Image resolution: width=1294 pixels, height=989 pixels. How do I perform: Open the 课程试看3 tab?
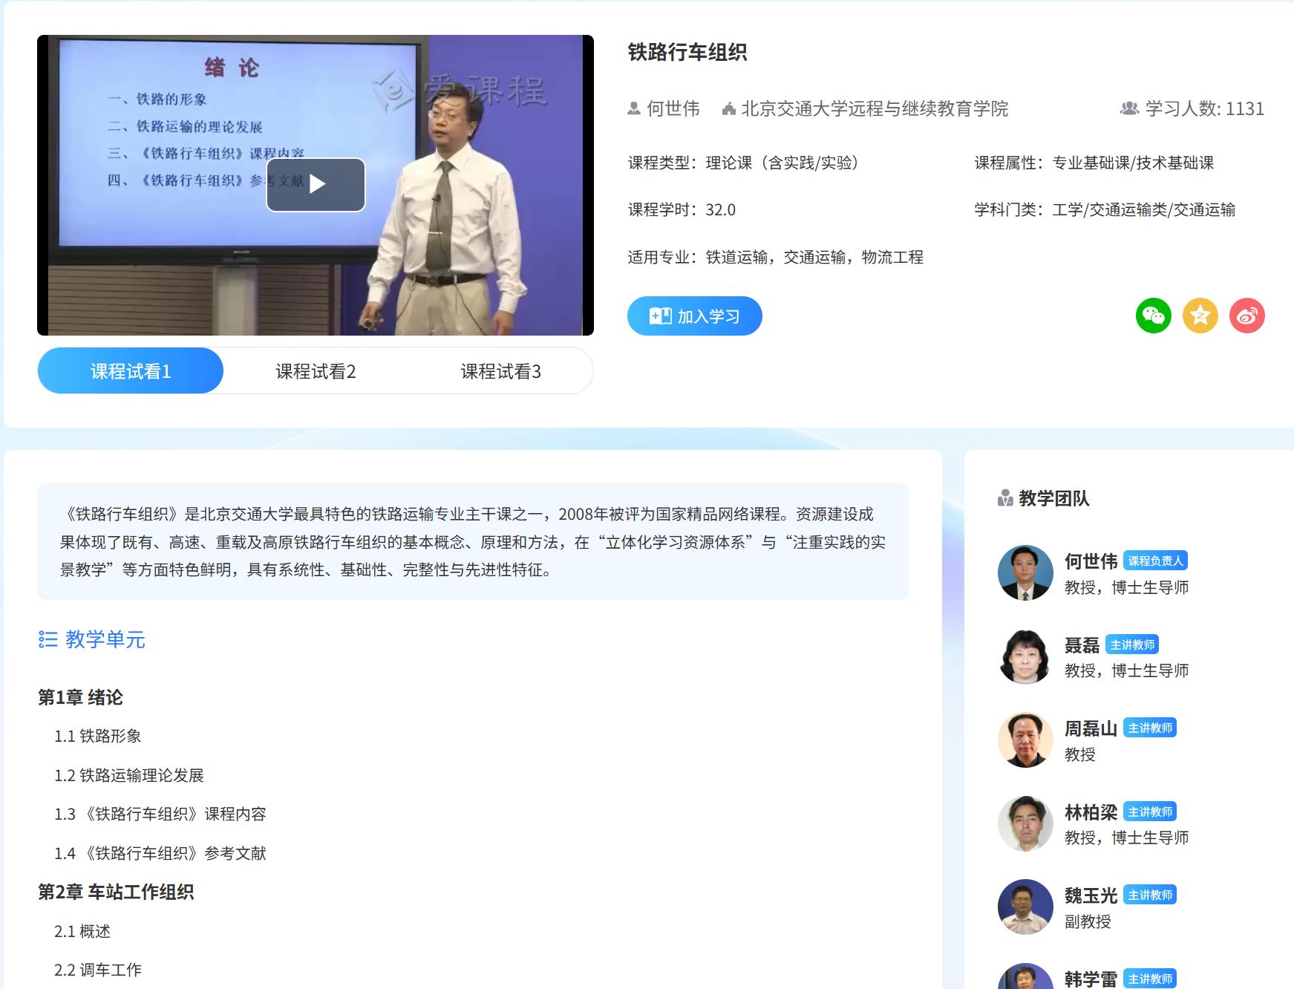[500, 371]
